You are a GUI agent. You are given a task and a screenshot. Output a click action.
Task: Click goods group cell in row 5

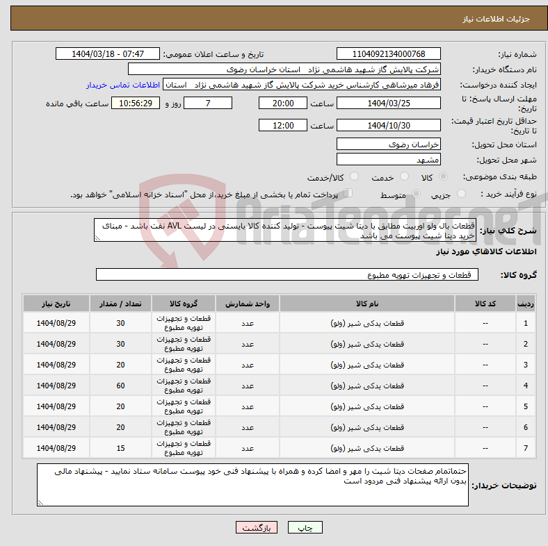tap(184, 406)
